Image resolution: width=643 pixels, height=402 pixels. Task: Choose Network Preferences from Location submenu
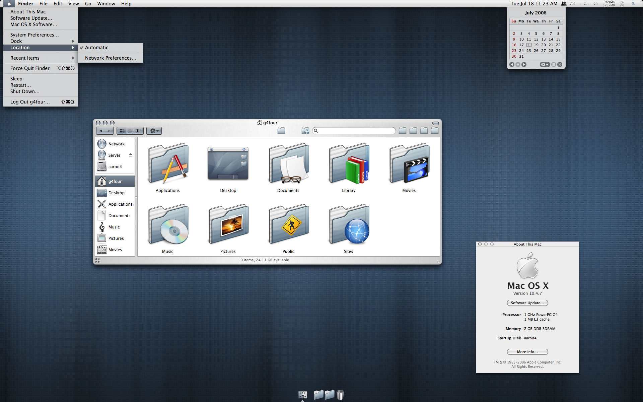tap(111, 58)
